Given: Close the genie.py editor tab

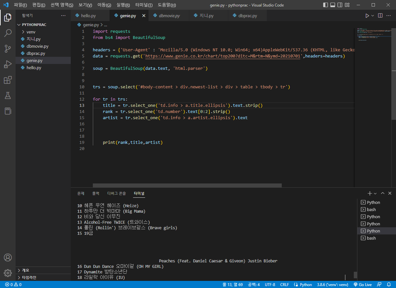Looking at the screenshot, I should pyautogui.click(x=144, y=16).
